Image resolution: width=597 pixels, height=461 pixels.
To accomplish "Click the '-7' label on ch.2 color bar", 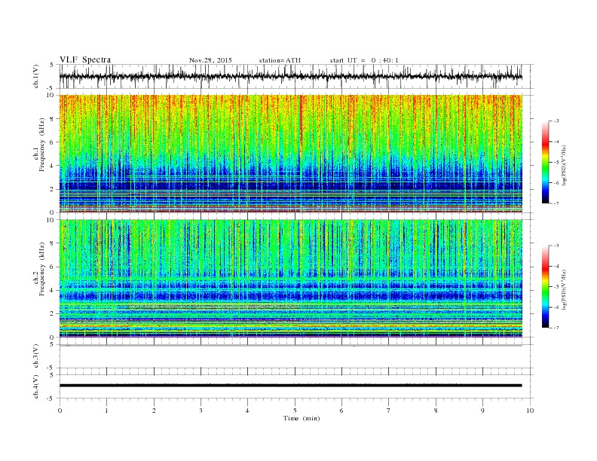I will tap(556, 328).
